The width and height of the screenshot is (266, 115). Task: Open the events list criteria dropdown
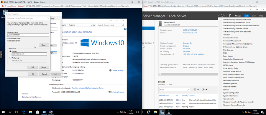pyautogui.click(x=196, y=90)
